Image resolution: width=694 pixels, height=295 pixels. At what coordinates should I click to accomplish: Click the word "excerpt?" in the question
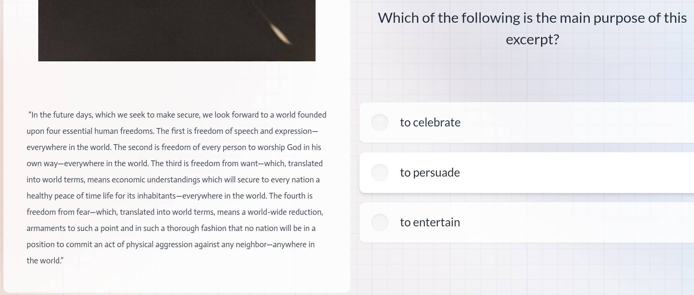(x=532, y=40)
